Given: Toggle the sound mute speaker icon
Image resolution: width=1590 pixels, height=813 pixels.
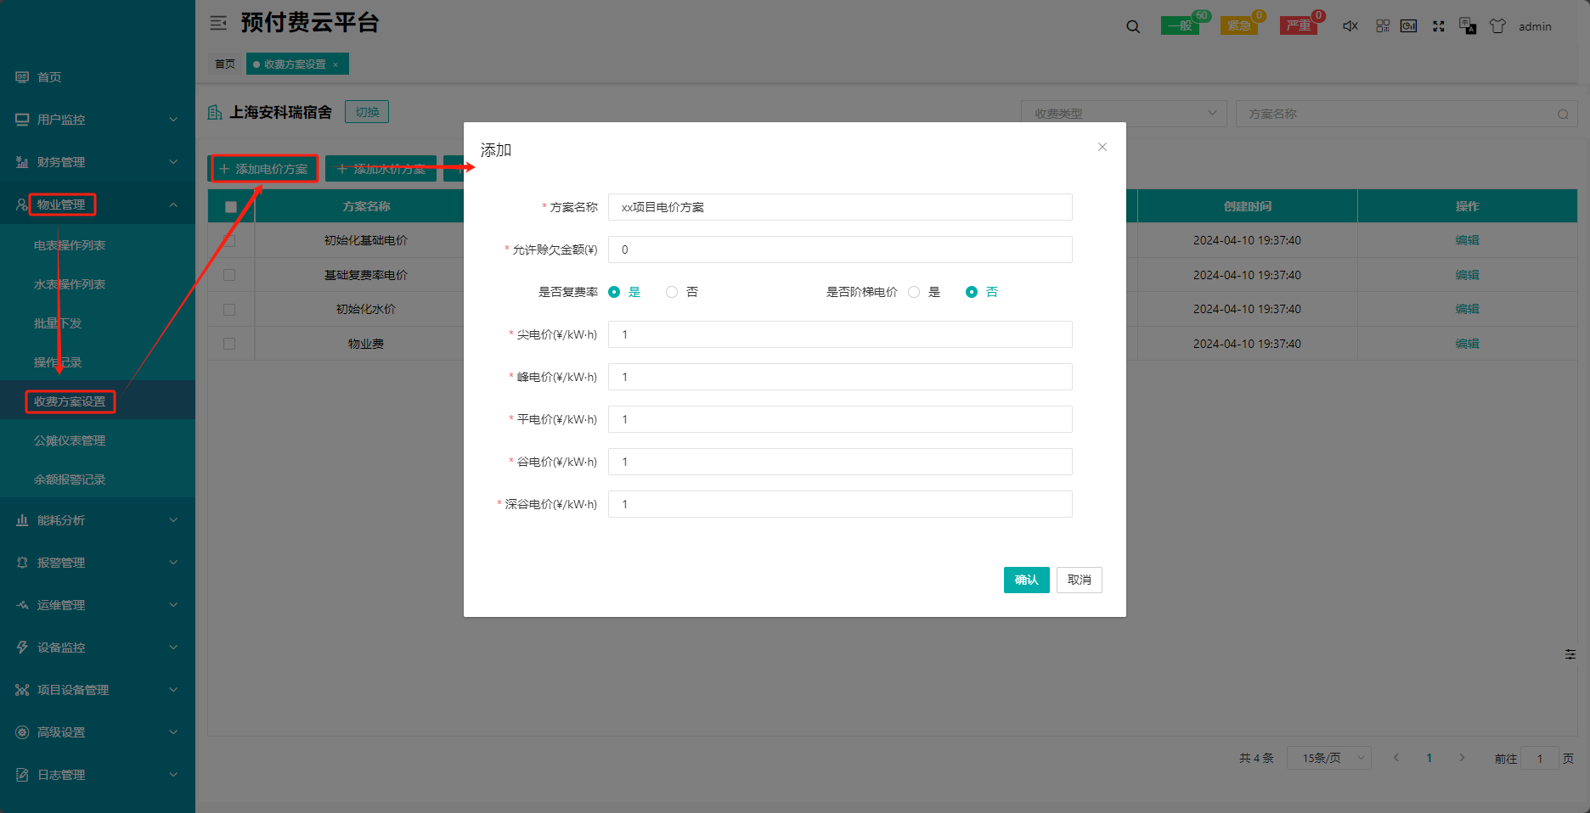Looking at the screenshot, I should point(1350,26).
